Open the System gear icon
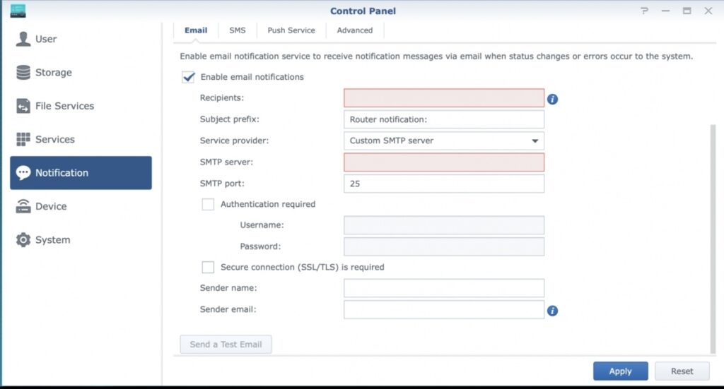The image size is (724, 389). click(x=23, y=239)
